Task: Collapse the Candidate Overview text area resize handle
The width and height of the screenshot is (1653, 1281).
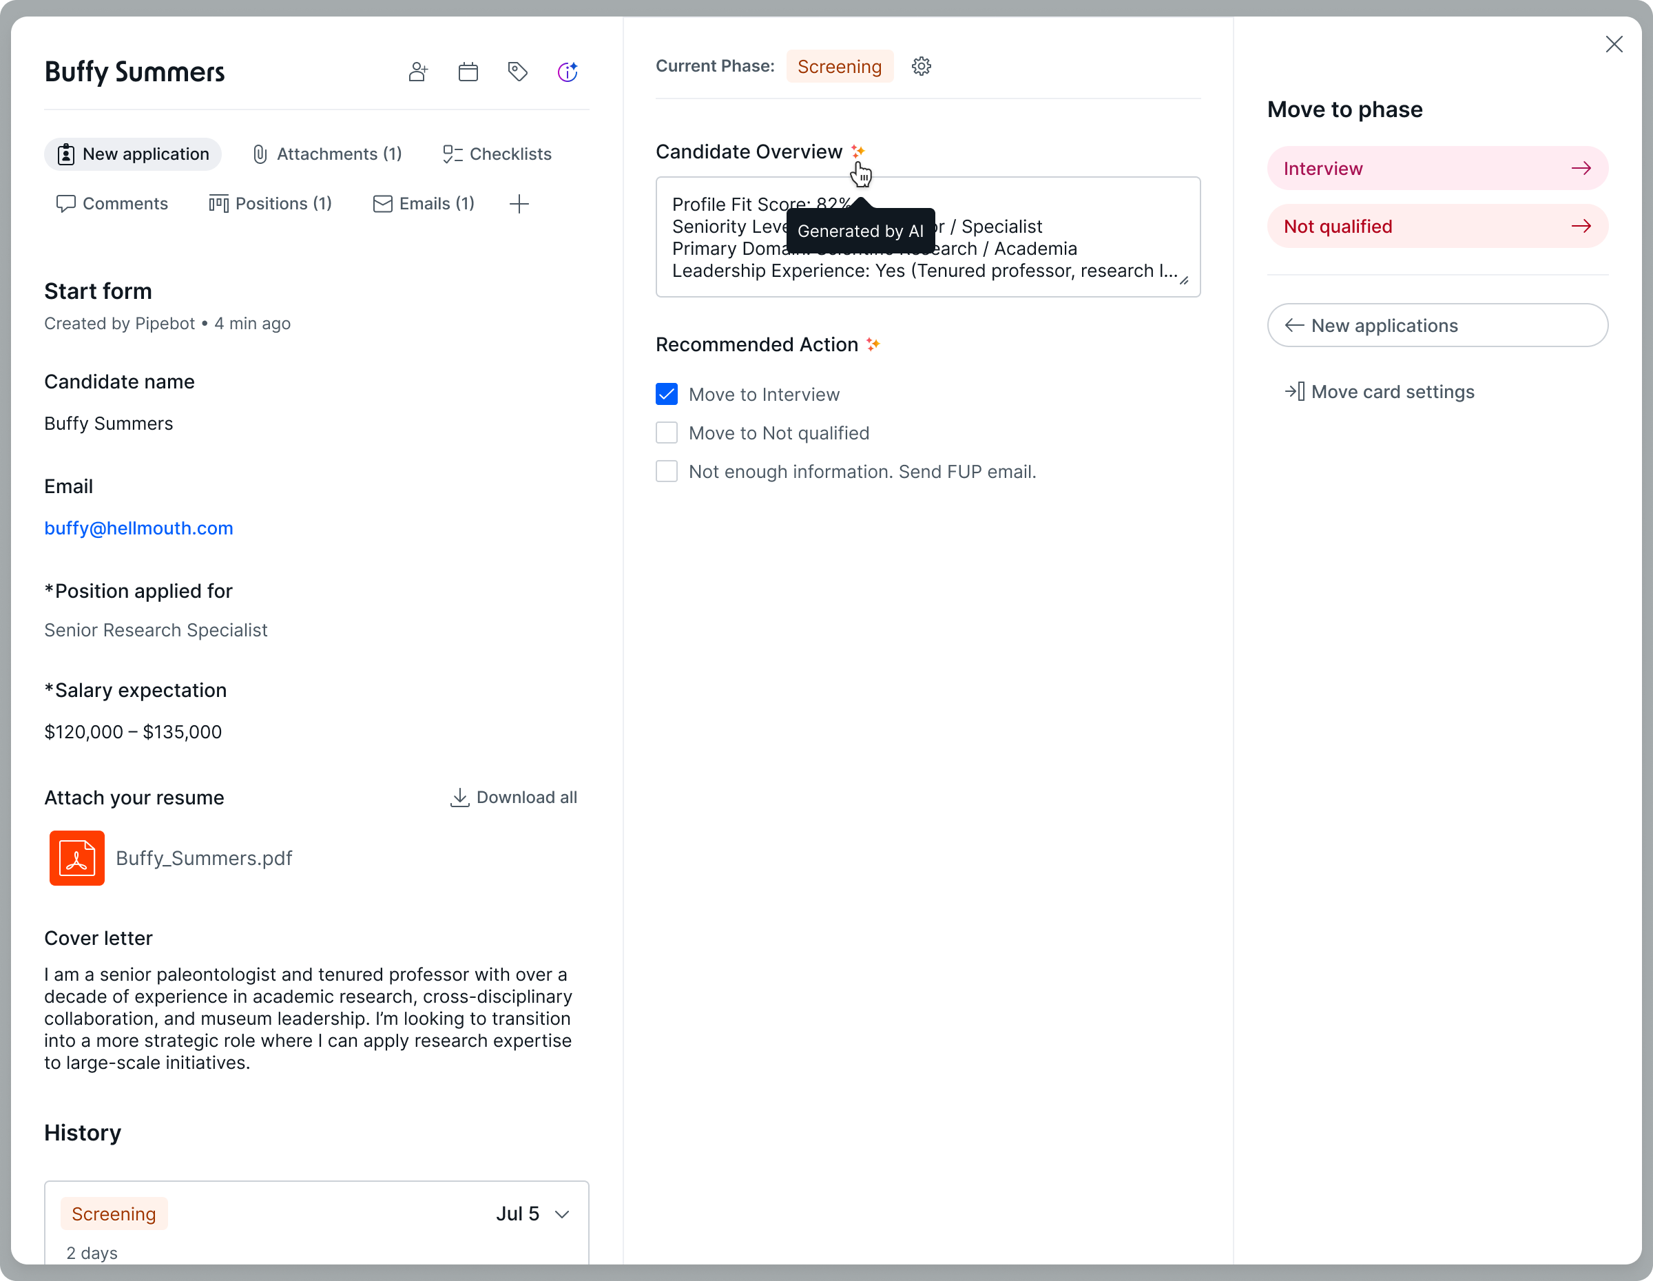Action: [x=1184, y=282]
